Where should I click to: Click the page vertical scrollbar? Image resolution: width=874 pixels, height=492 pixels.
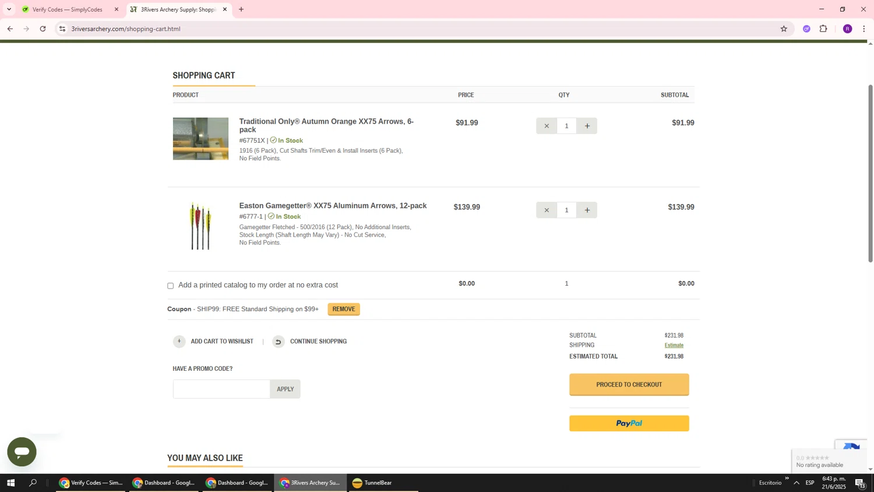point(871,174)
